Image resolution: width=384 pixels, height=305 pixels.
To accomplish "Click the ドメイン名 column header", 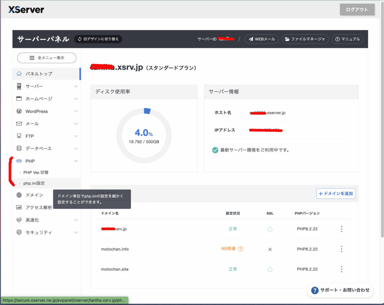I will (110, 213).
